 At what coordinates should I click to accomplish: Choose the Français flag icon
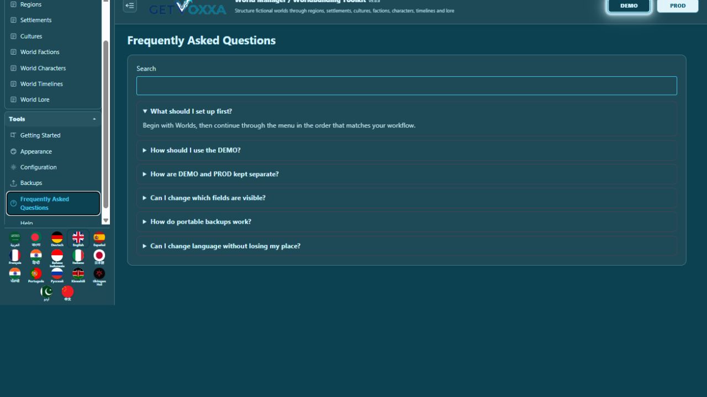(x=15, y=257)
